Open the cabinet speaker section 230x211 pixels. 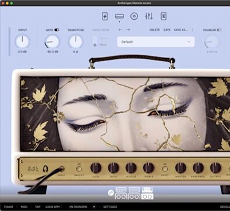click(x=134, y=16)
